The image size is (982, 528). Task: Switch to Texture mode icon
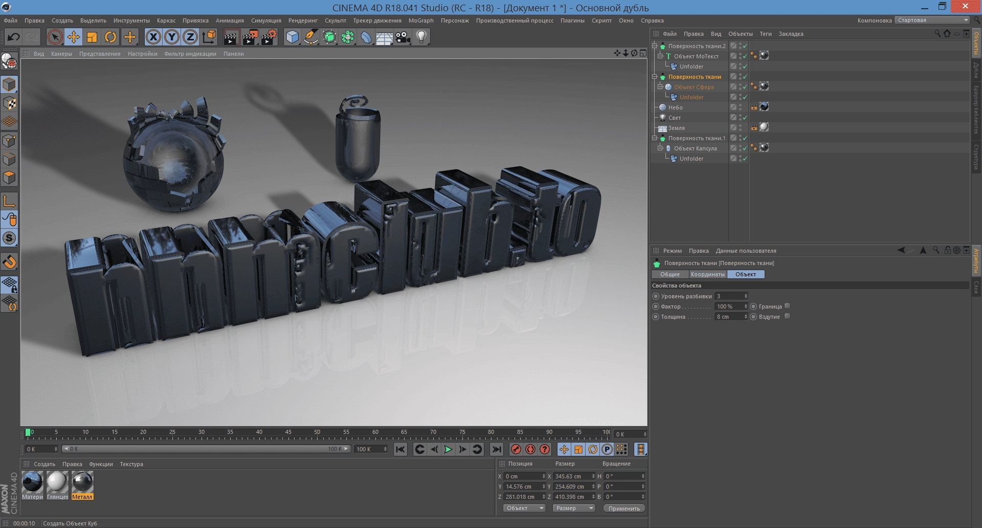[x=9, y=103]
